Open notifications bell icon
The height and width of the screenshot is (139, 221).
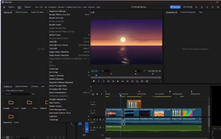(207, 7)
